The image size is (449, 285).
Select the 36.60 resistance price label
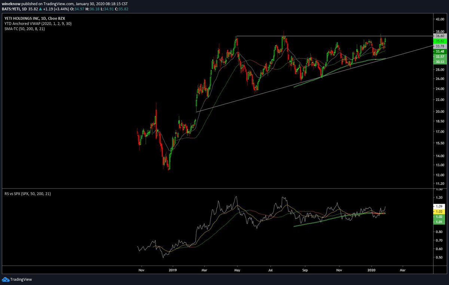(439, 36)
